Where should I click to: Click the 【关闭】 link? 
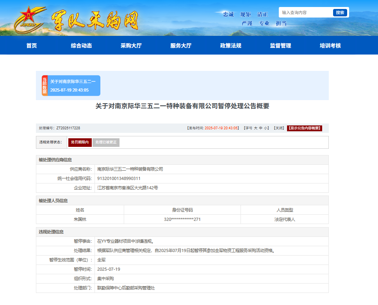[279, 128]
